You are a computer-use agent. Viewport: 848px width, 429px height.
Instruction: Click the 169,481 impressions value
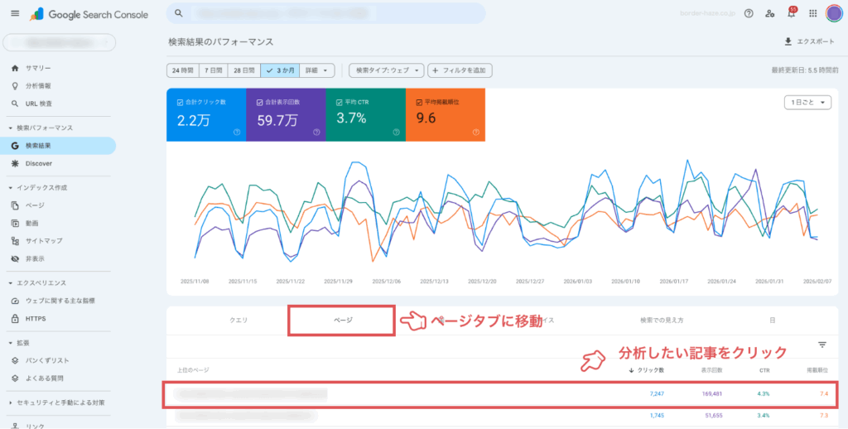711,394
